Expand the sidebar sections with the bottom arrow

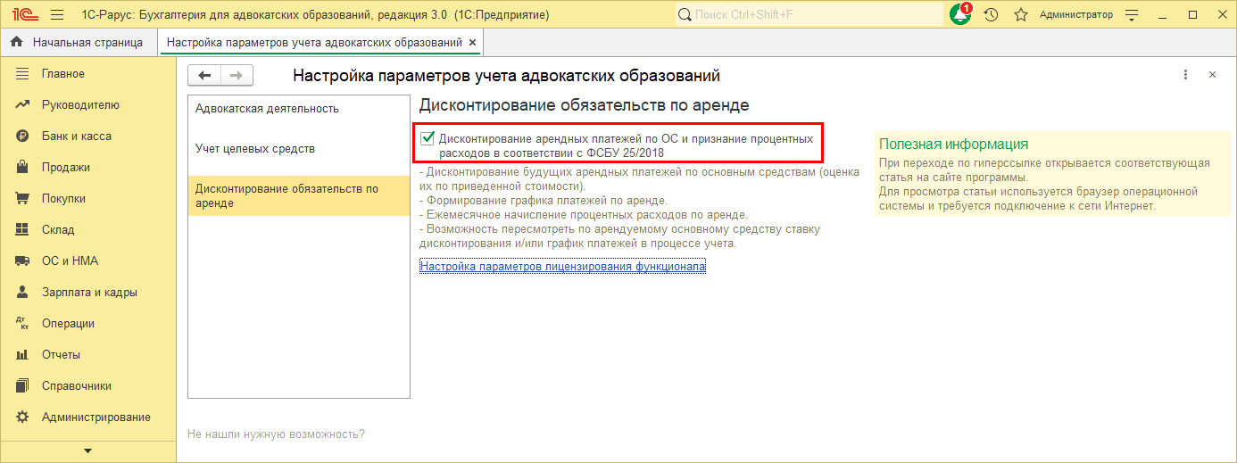click(87, 451)
